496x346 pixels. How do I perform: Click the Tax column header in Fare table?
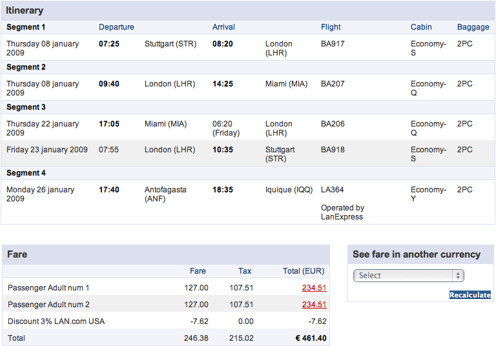click(245, 271)
